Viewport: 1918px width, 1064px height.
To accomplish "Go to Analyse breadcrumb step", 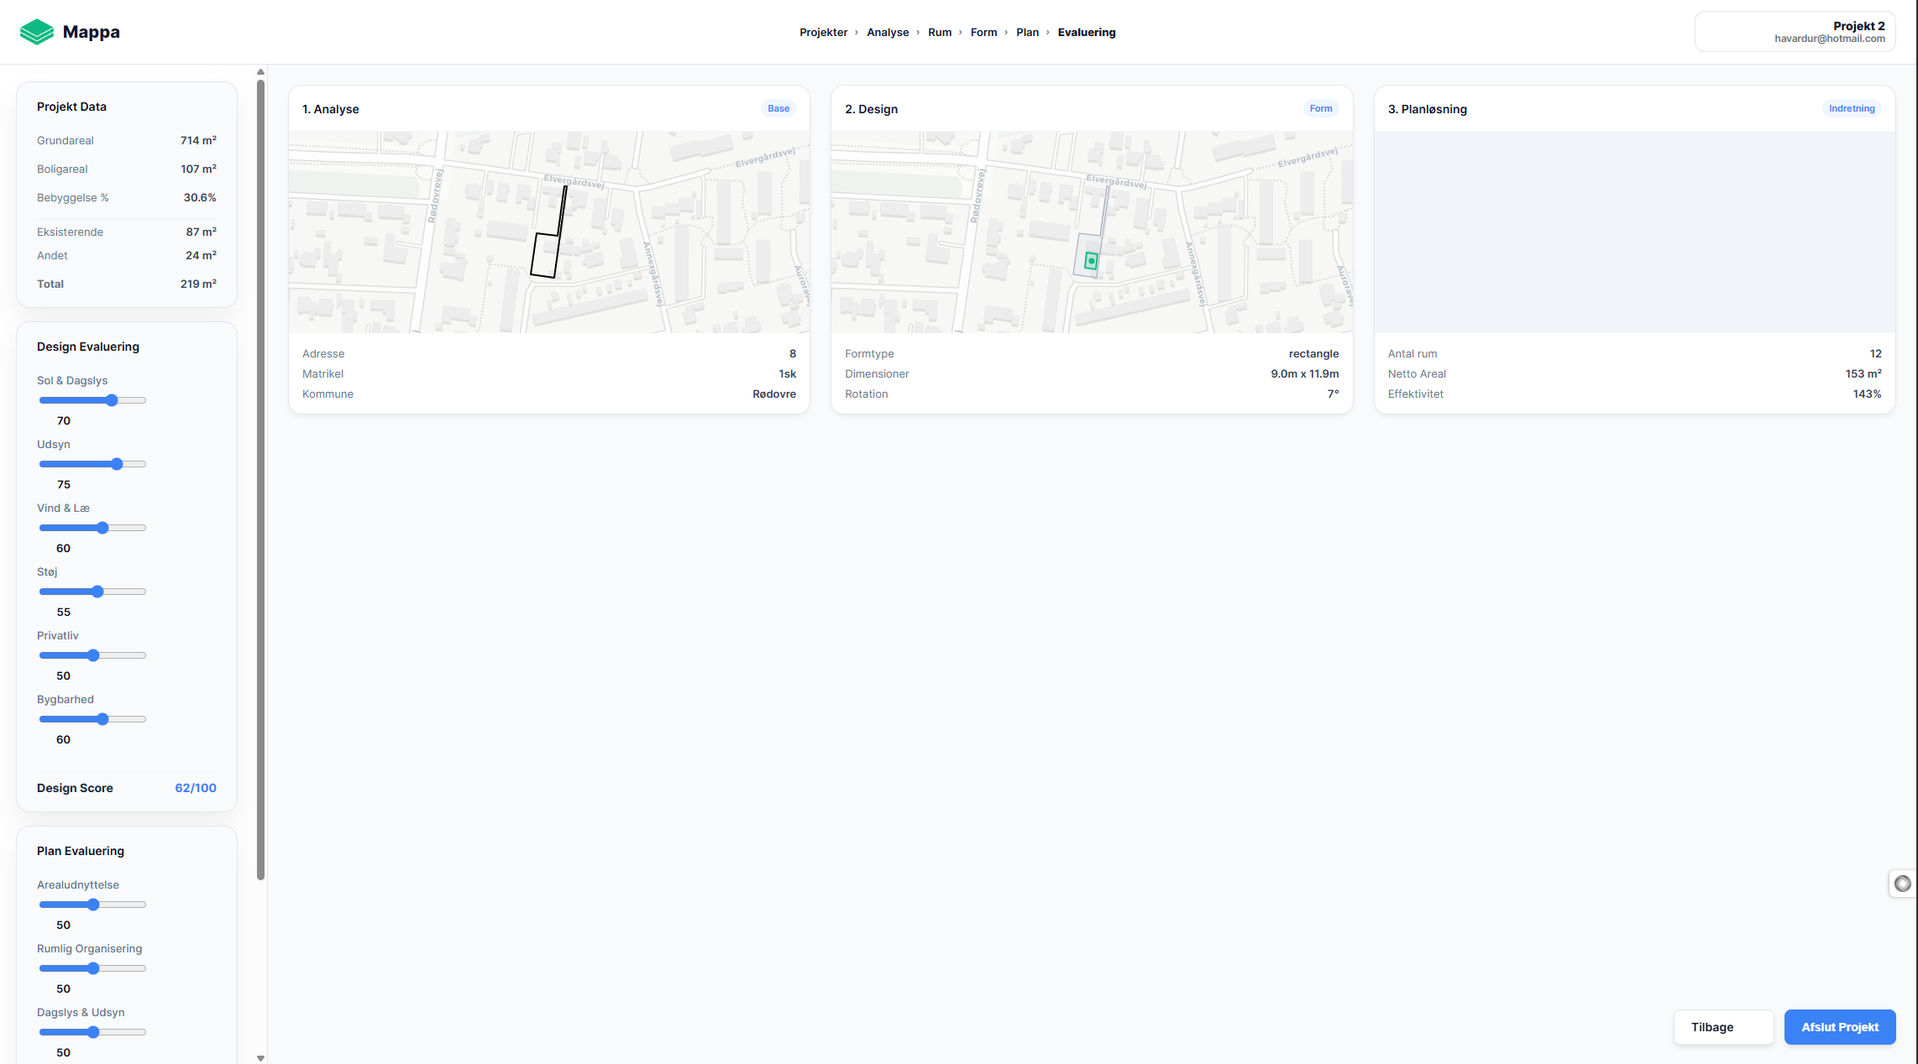I will click(888, 32).
